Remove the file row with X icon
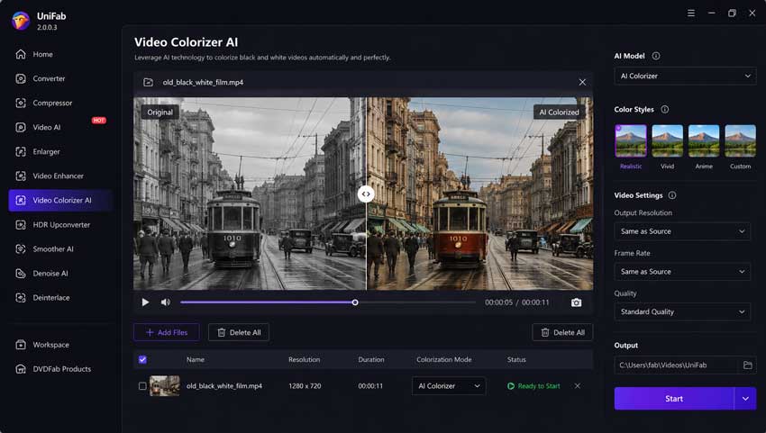The width and height of the screenshot is (766, 433). pyautogui.click(x=578, y=386)
